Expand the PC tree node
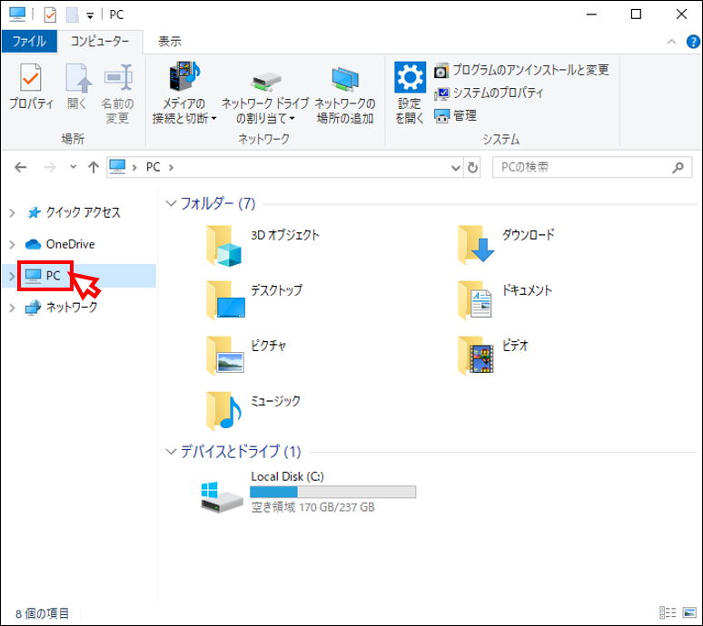The image size is (703, 626). [12, 277]
